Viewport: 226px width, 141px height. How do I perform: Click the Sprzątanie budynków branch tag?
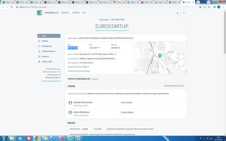click(130, 129)
